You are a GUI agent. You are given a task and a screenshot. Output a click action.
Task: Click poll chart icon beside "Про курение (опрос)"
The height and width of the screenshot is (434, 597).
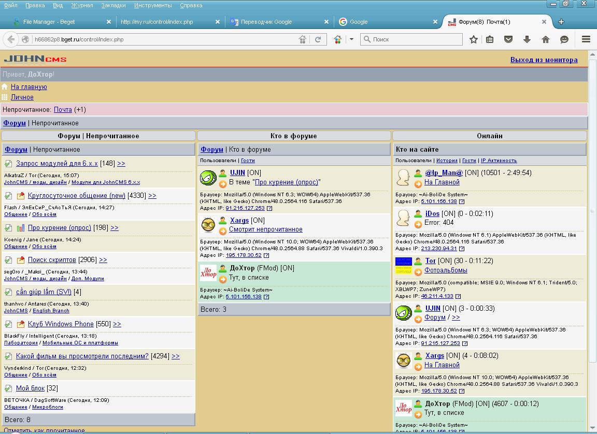(21, 228)
